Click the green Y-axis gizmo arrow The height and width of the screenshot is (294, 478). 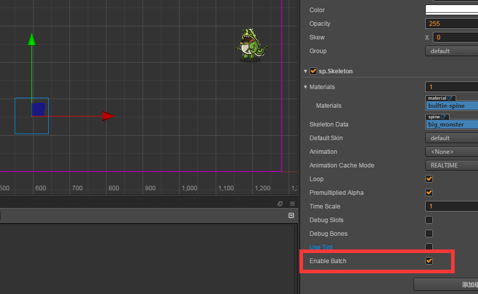[31, 39]
